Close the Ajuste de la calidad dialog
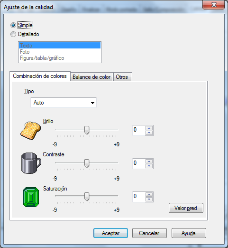 click(214, 5)
